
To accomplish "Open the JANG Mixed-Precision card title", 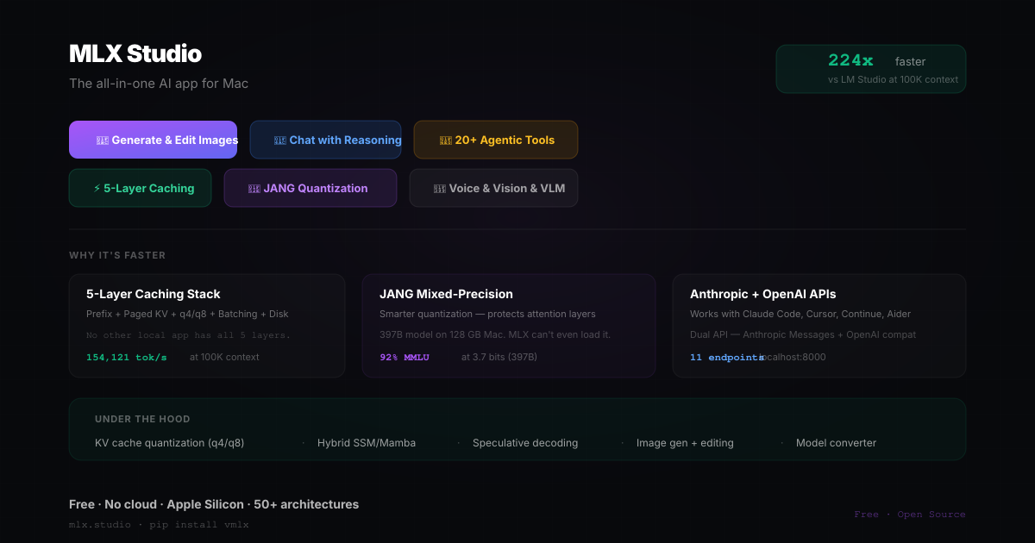I will point(446,294).
